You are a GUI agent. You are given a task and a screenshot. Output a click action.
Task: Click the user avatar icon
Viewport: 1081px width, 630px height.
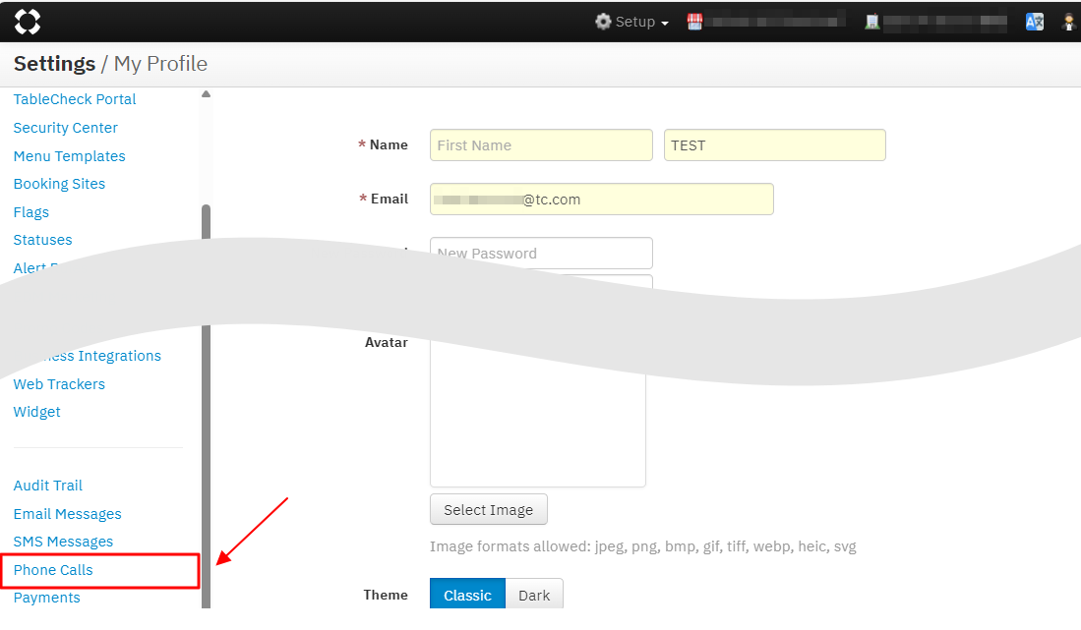(1069, 22)
